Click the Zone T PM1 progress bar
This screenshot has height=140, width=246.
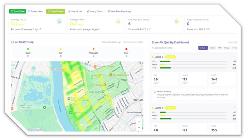(x=193, y=61)
